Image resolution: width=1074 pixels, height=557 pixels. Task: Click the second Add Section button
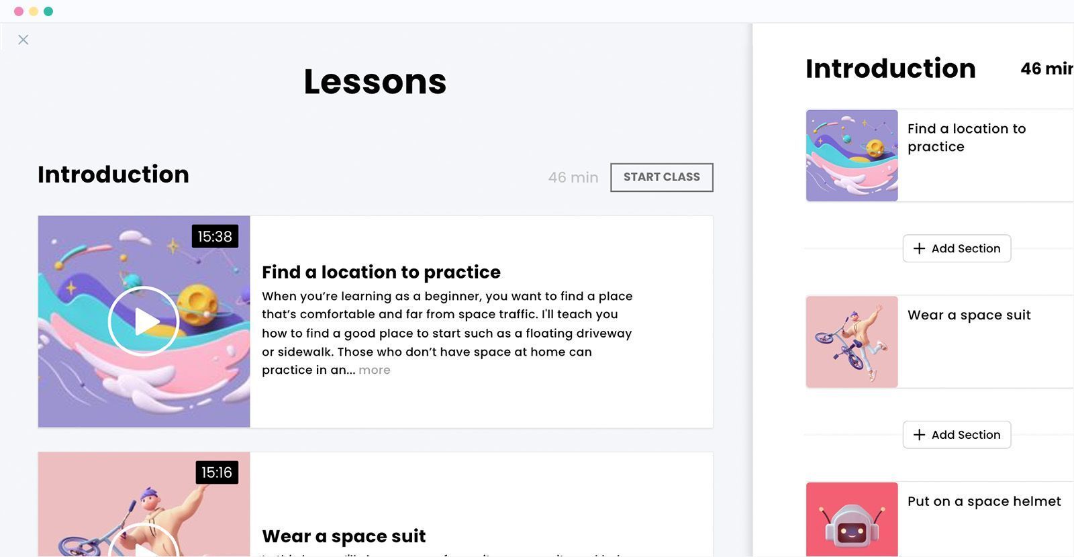pyautogui.click(x=957, y=435)
